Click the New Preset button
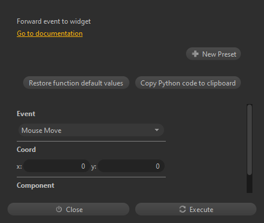 pos(213,54)
